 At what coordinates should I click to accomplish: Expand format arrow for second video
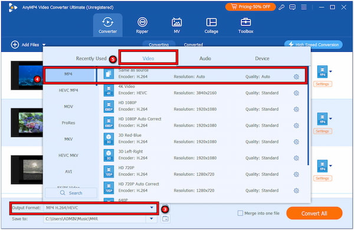[330, 119]
